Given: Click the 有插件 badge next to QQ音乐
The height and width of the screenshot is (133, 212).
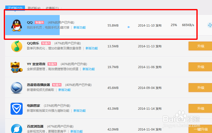Looking at the screenshot, I should tap(46, 43).
